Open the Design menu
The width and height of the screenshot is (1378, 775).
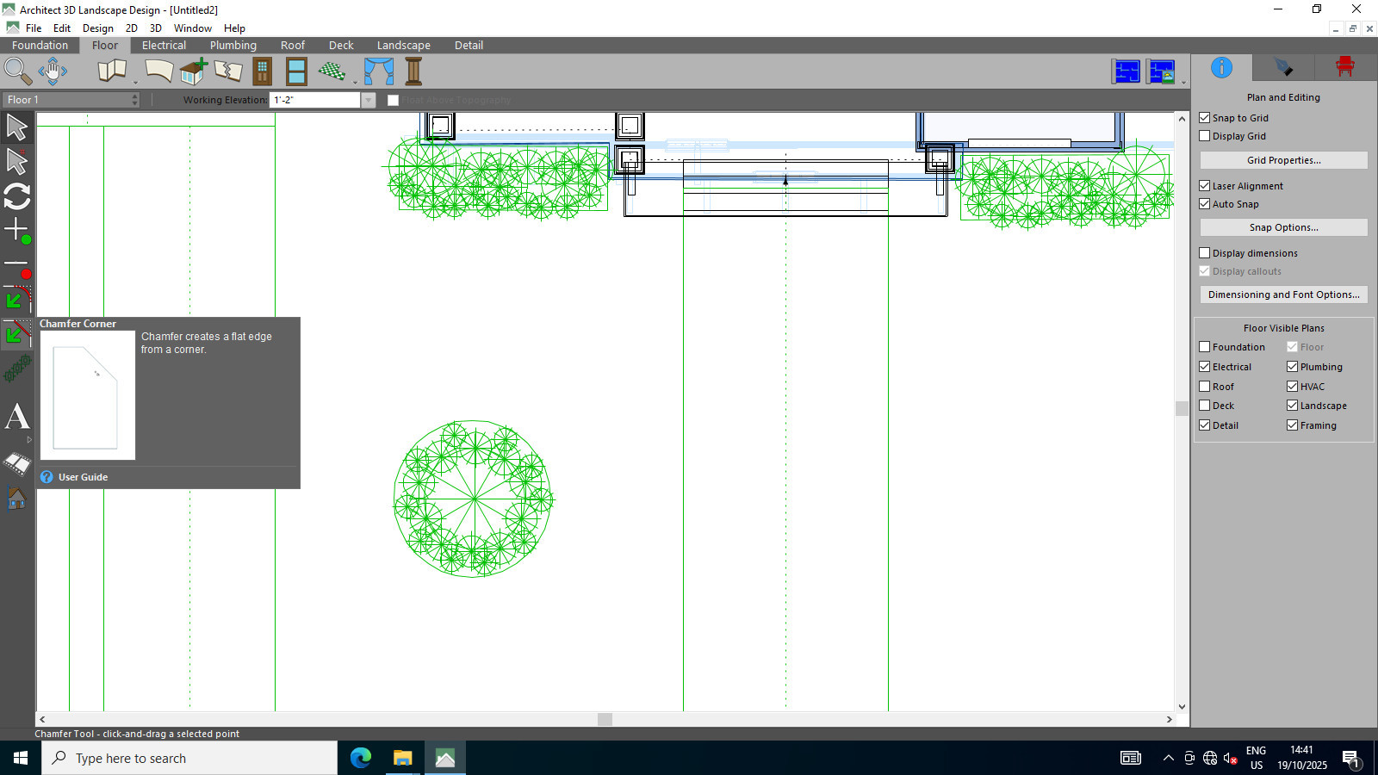97,28
